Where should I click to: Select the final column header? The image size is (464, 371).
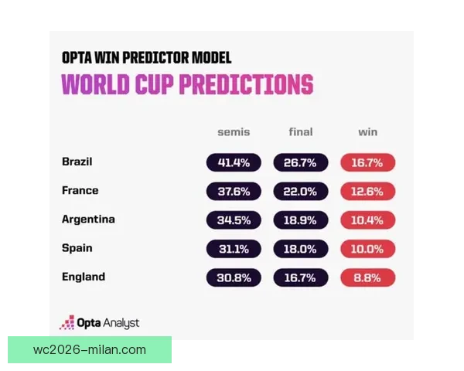301,132
